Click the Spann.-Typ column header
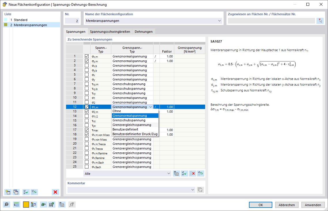Viewport: 328px width, 211px height. pos(101,49)
